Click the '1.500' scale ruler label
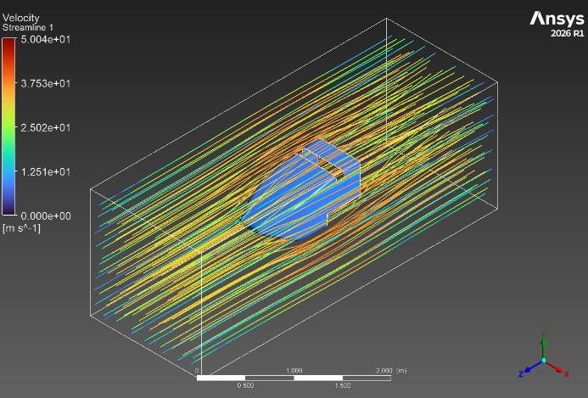The image size is (588, 398). click(343, 385)
